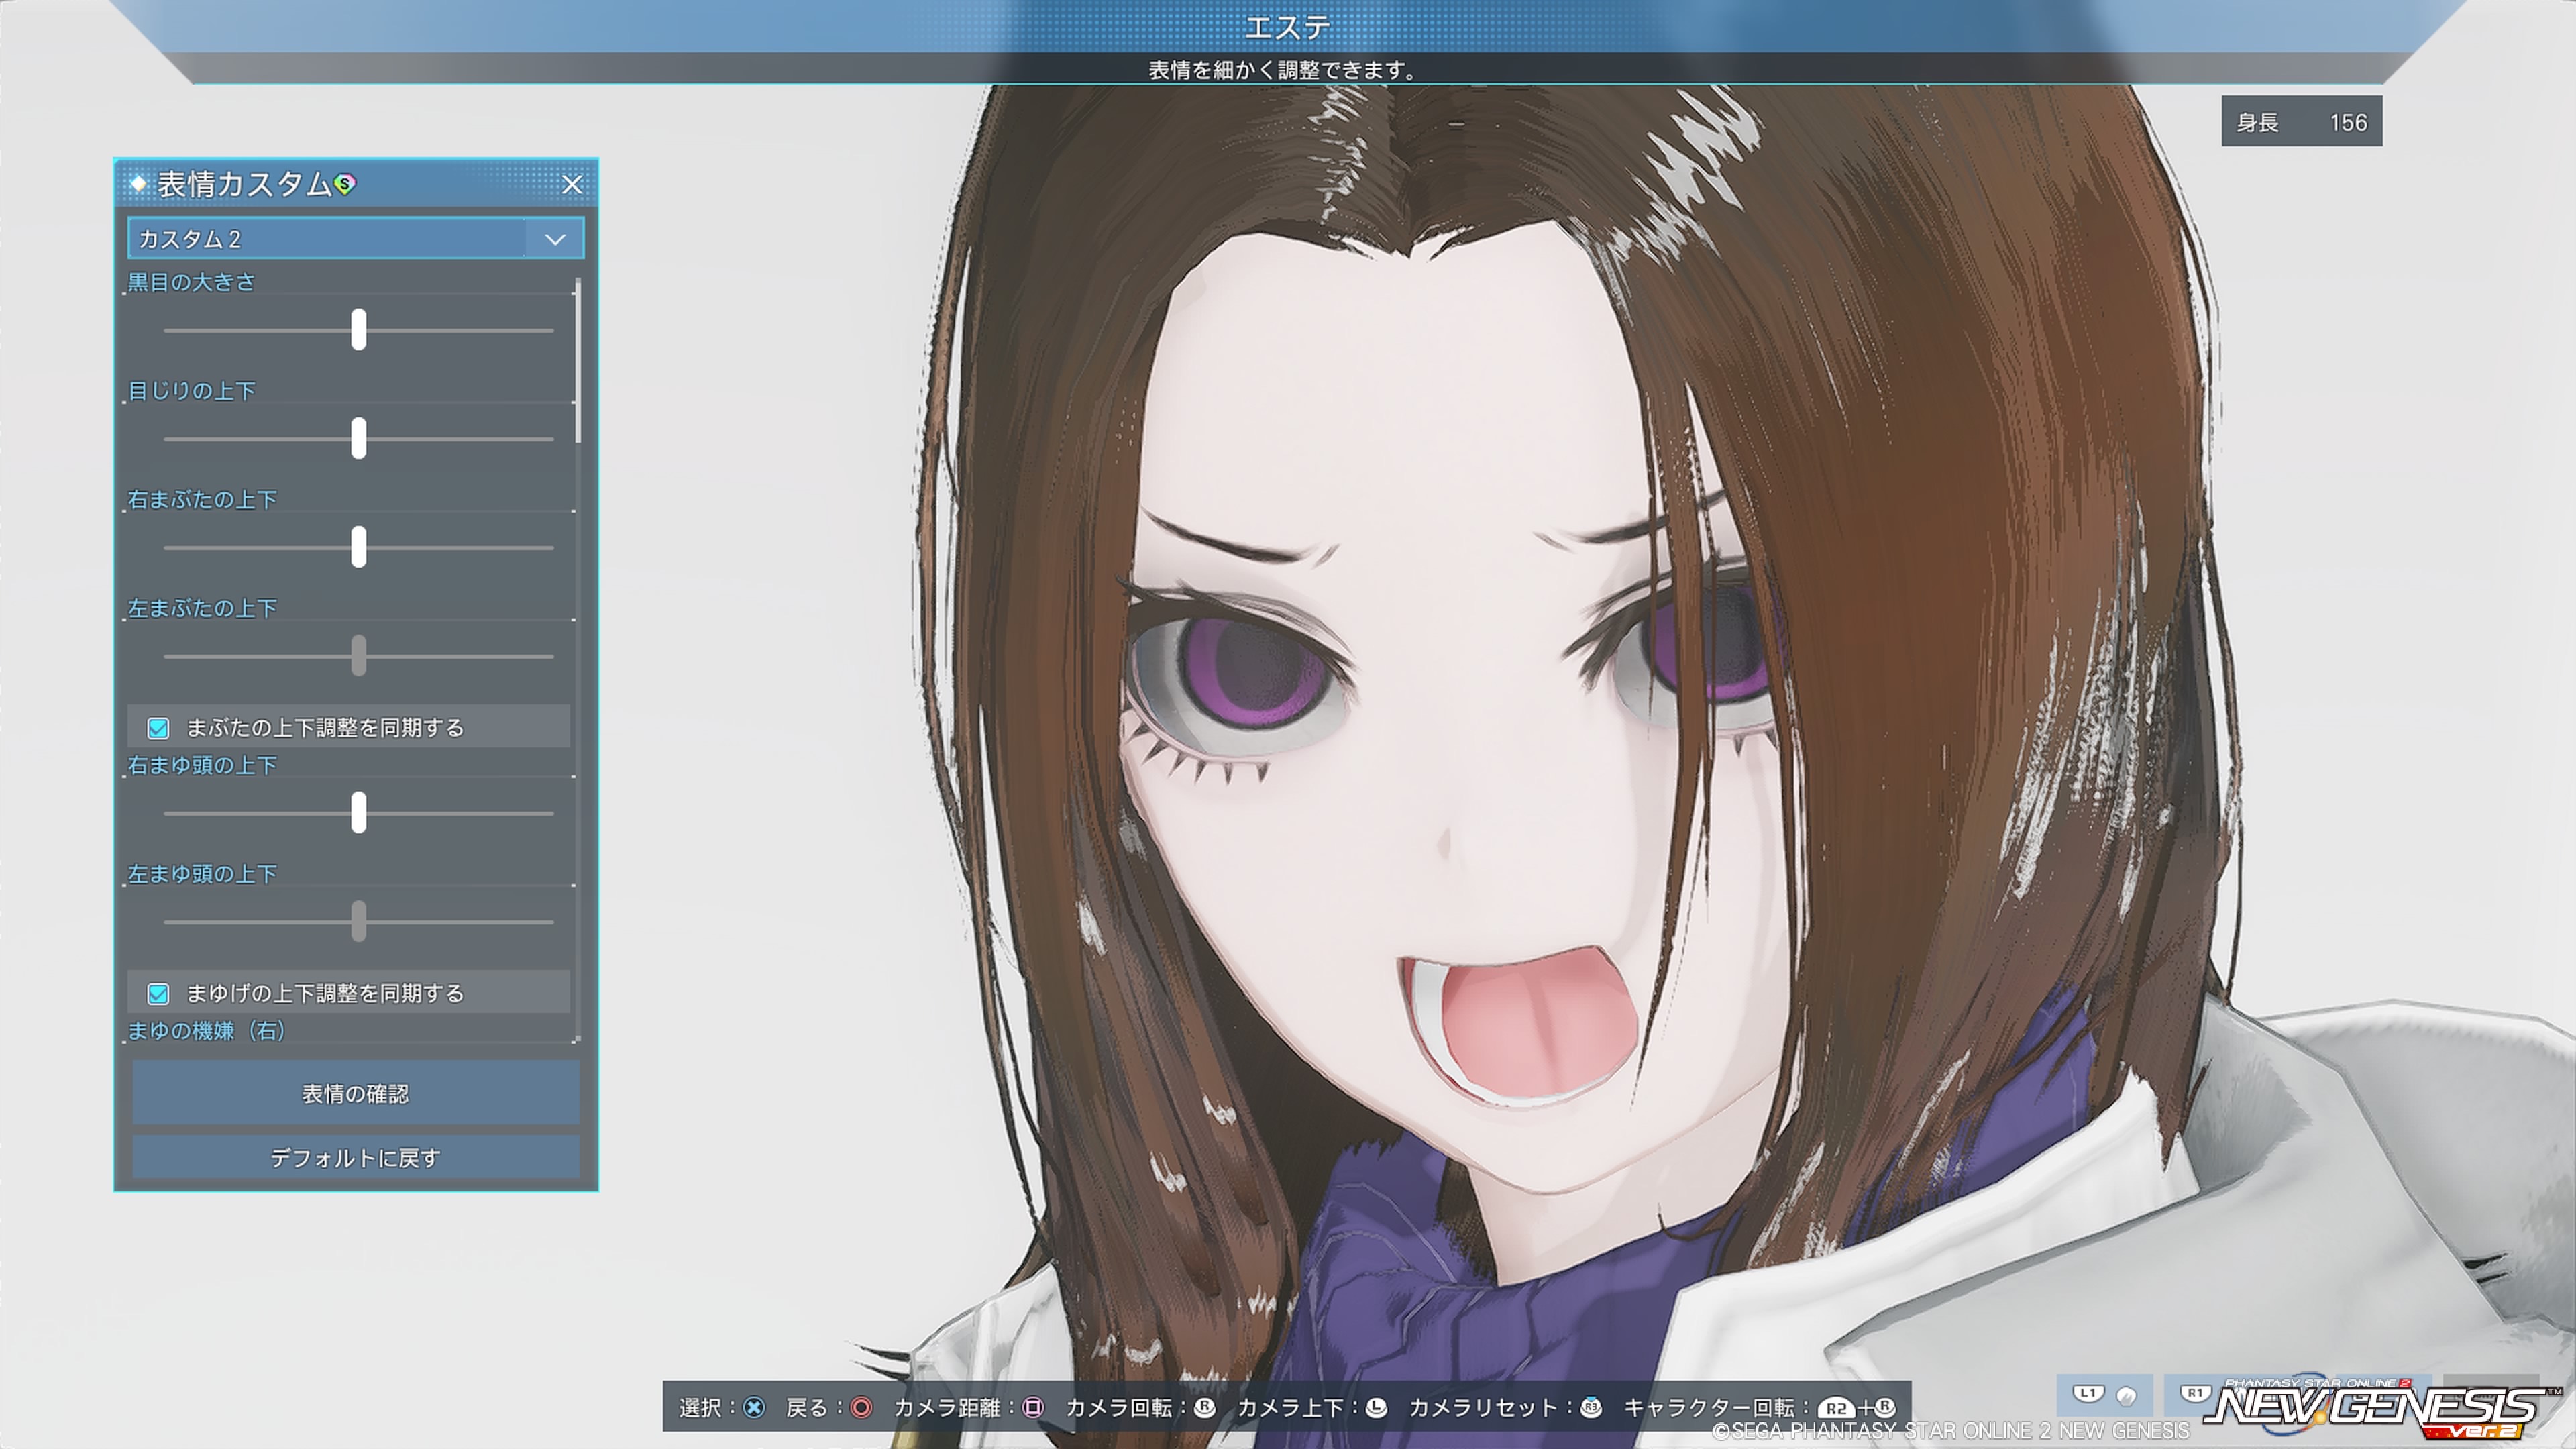Click the 右まゆ頭の上下 slider handle

pyautogui.click(x=358, y=812)
